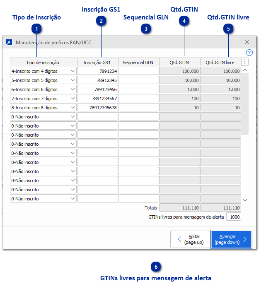Open the '8-Inscrito com 8 dígitos' dropdown
This screenshot has width=266, height=289.
click(x=73, y=108)
